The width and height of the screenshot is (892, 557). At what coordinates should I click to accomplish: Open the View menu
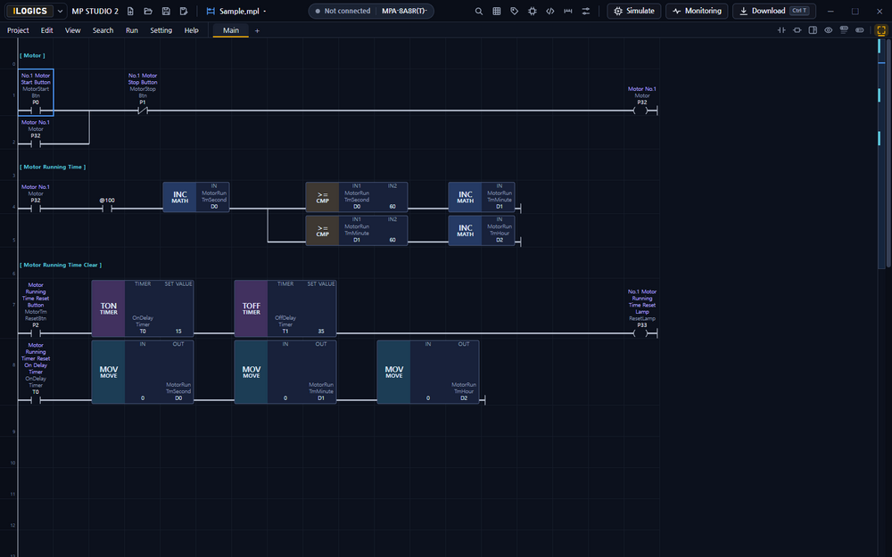coord(73,30)
